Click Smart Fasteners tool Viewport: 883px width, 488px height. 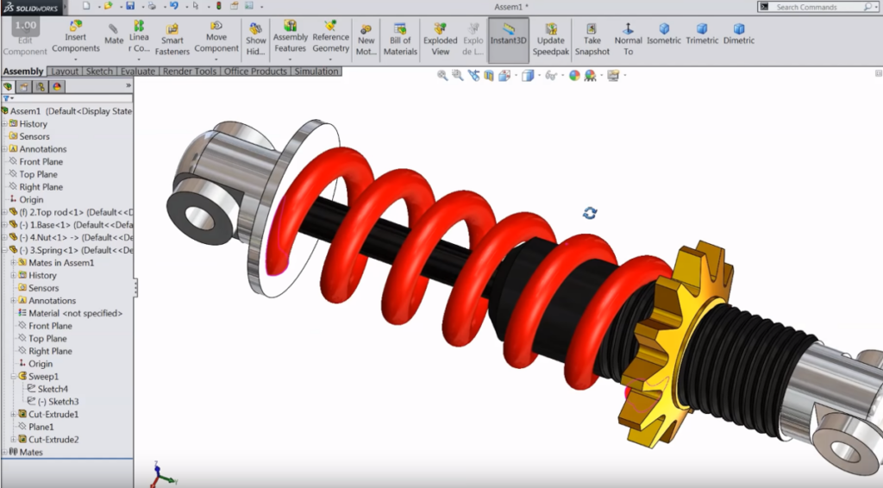pyautogui.click(x=172, y=40)
